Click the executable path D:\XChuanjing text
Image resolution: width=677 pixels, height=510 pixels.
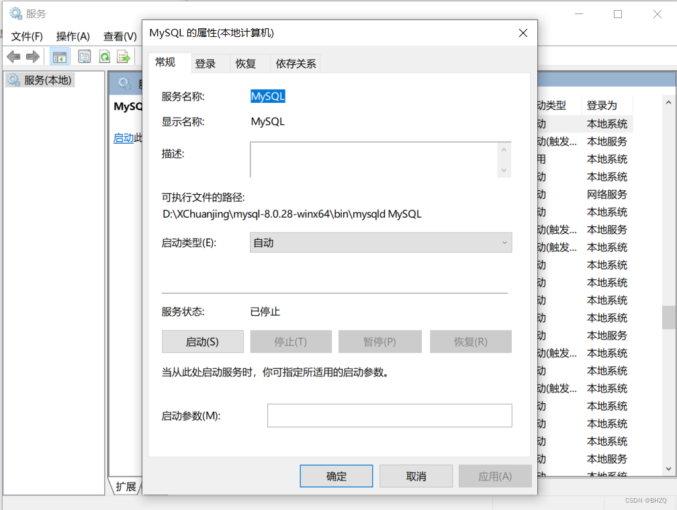pos(292,214)
